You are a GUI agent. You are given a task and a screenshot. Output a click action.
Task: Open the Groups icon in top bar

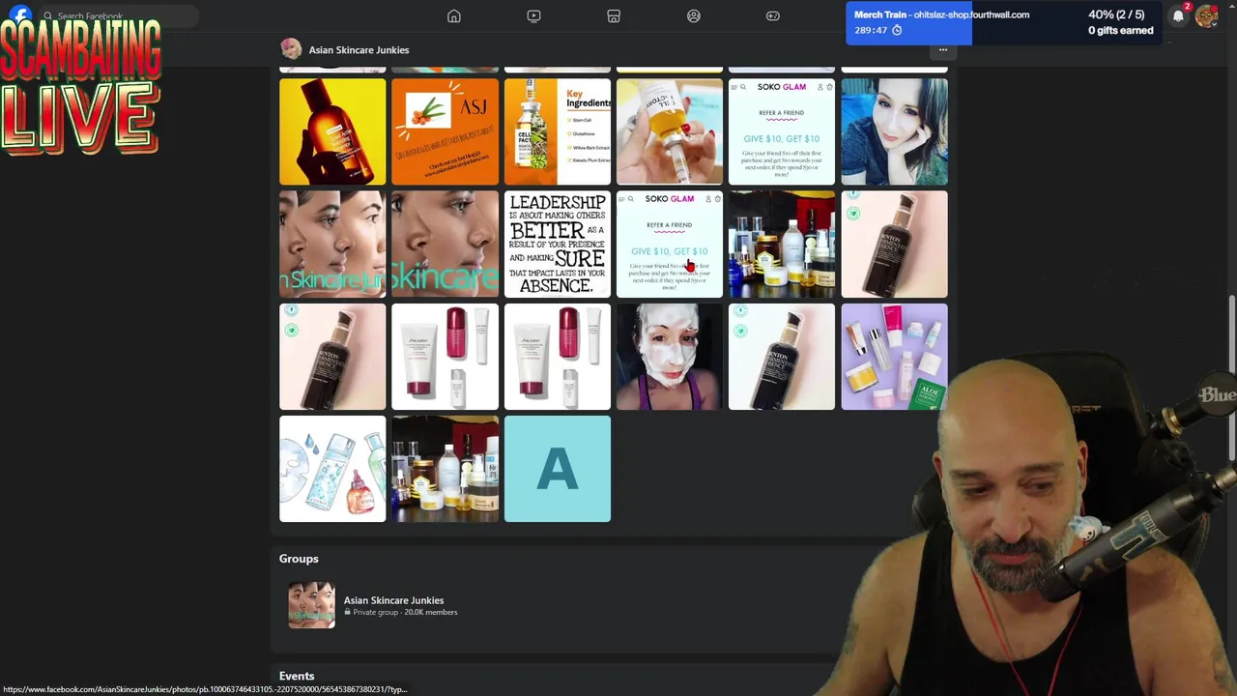(x=694, y=15)
